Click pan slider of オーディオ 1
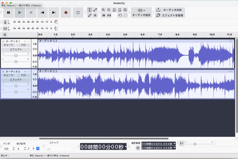The image size is (238, 159). [x=16, y=62]
